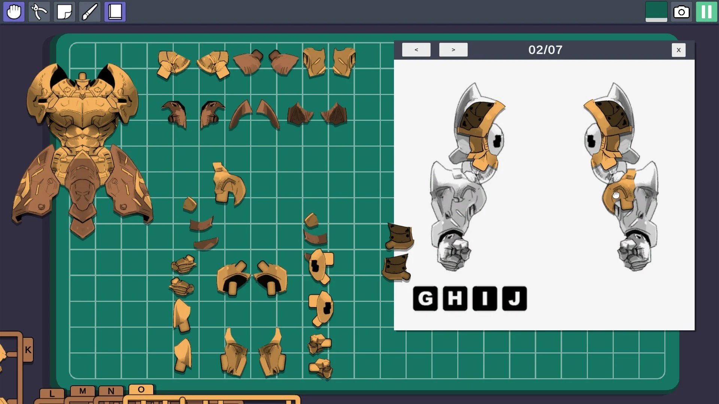Select the sprue cutters tool
The width and height of the screenshot is (719, 404).
pyautogui.click(x=39, y=12)
